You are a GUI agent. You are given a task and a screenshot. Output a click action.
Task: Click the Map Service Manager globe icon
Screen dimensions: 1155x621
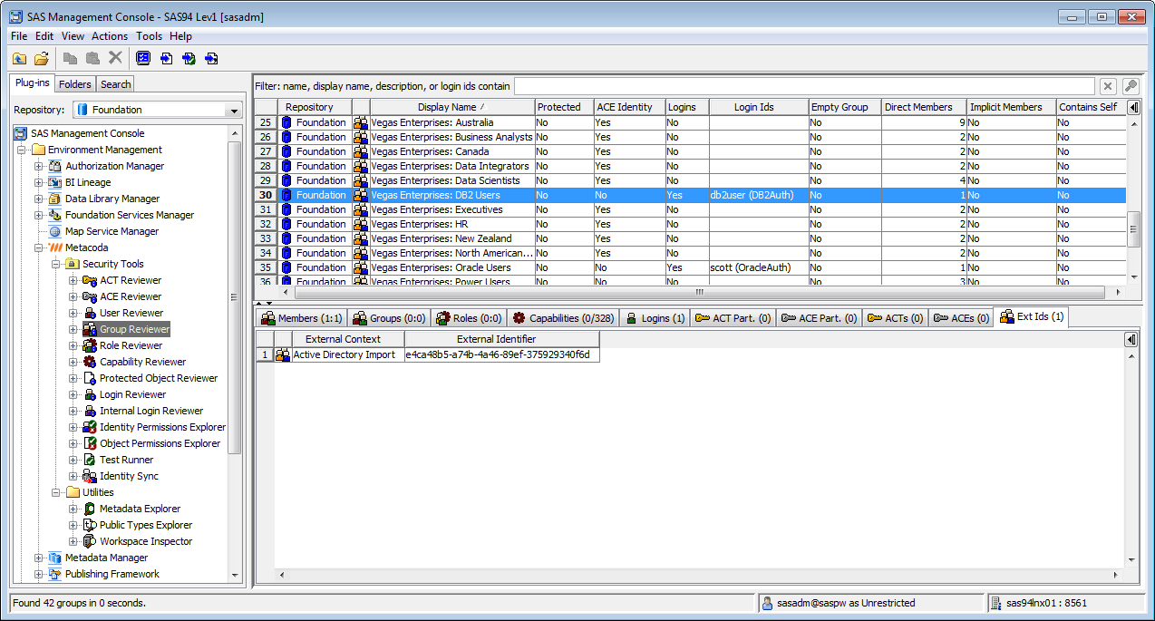(55, 231)
